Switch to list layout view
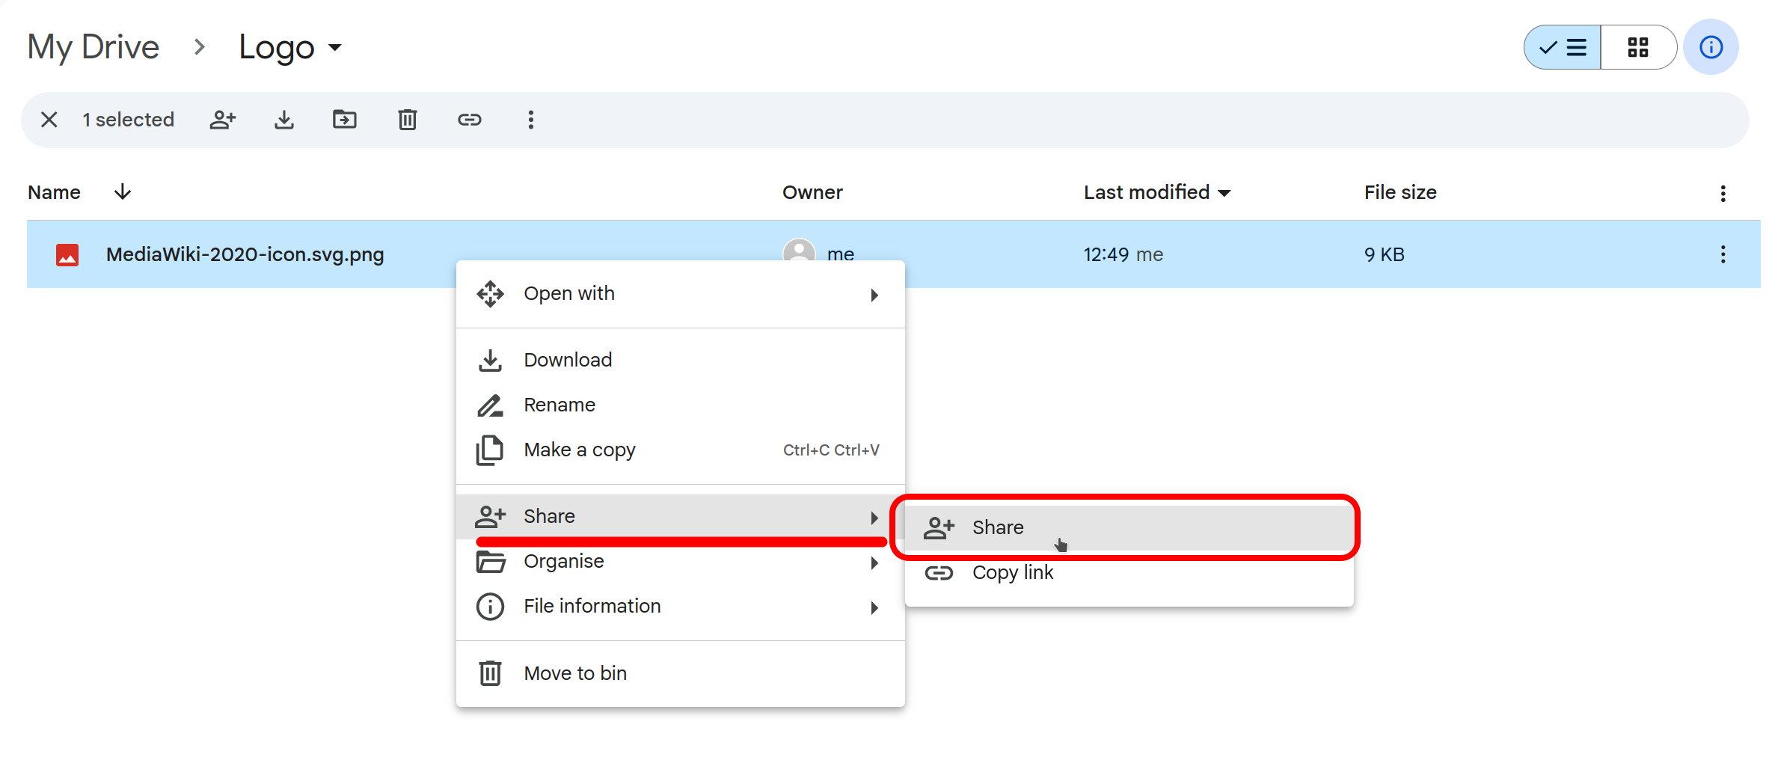 [1563, 48]
